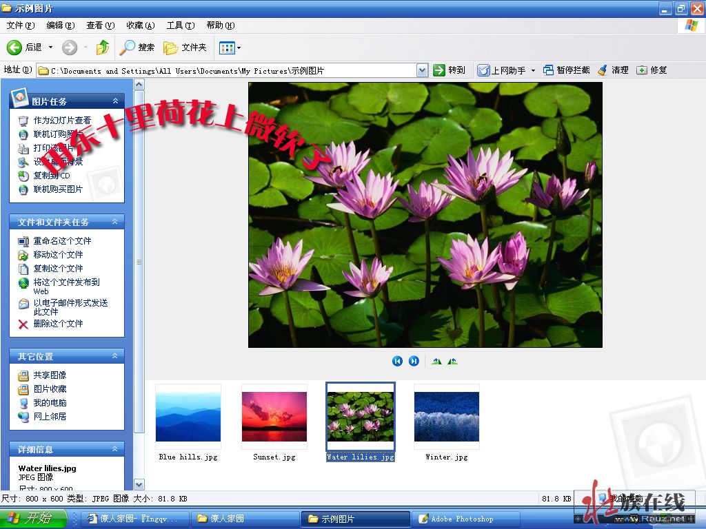Expand the address bar path dropdown
706x529 pixels.
[x=422, y=70]
